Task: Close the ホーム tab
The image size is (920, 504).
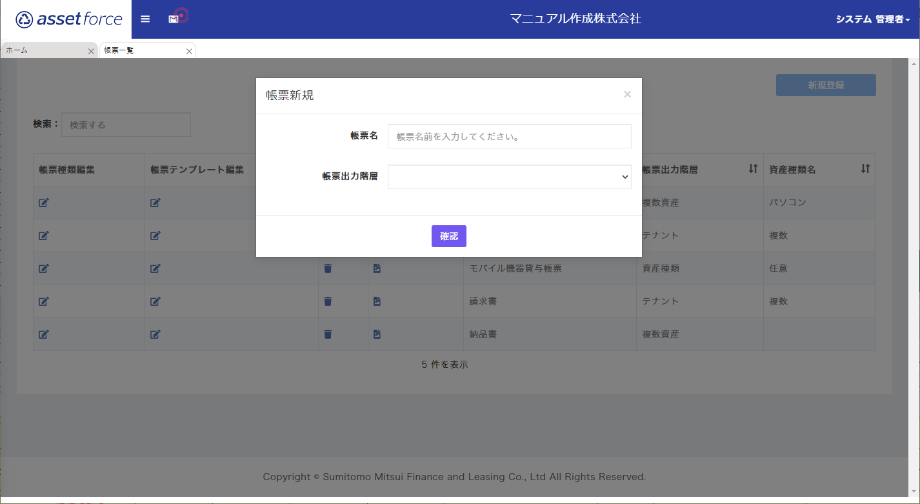Action: [x=91, y=52]
